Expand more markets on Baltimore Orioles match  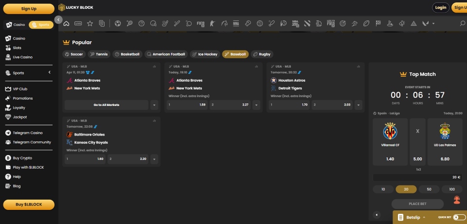coord(154,159)
